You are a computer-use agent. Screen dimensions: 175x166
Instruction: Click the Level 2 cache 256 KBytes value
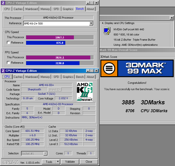(x=71, y=140)
